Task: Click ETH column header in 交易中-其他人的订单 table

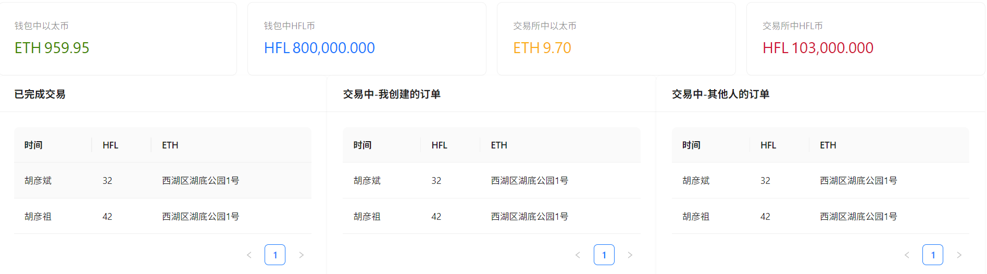Action: pos(828,145)
